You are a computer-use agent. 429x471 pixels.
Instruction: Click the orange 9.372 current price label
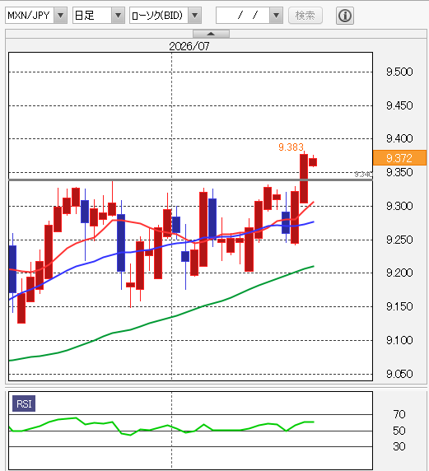click(399, 158)
